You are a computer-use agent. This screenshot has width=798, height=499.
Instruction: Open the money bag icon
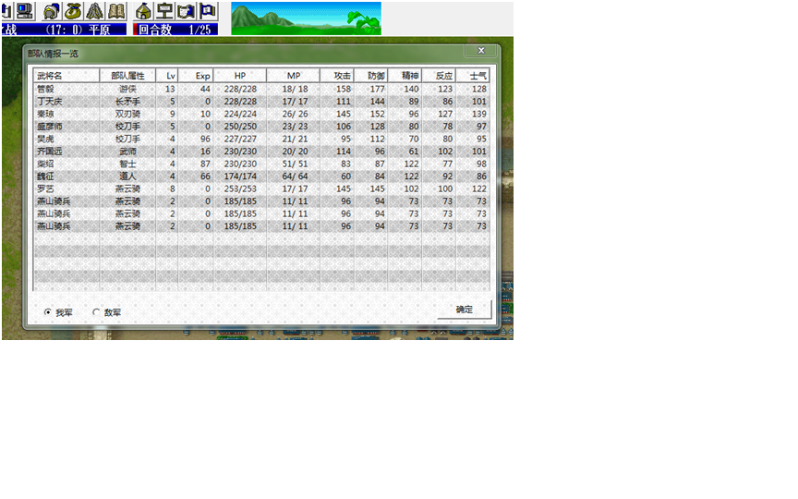74,11
